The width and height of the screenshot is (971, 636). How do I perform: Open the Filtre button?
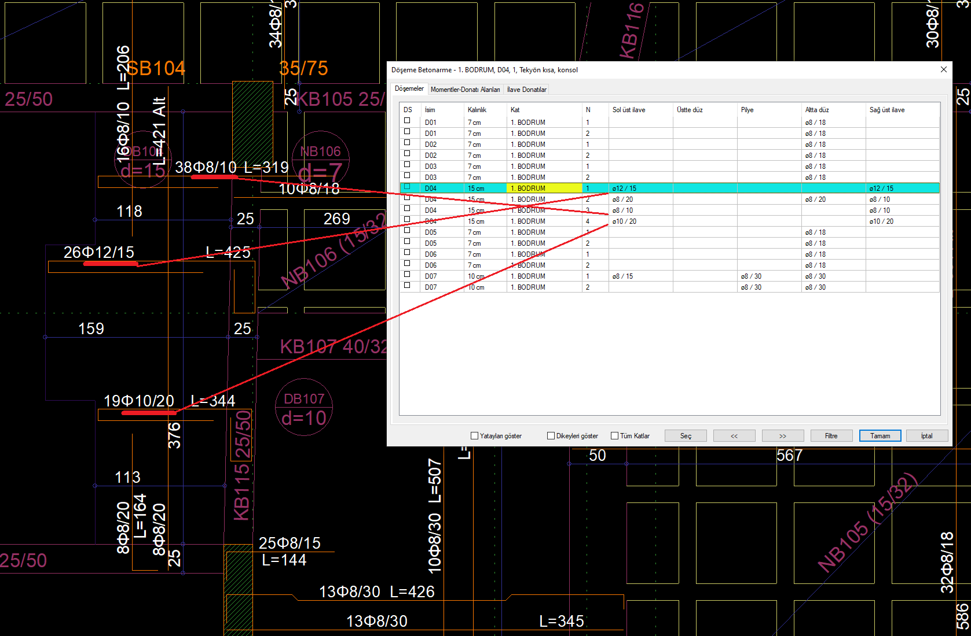(831, 436)
